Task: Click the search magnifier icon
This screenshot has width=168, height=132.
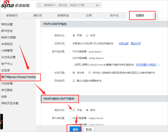Action: point(39,5)
